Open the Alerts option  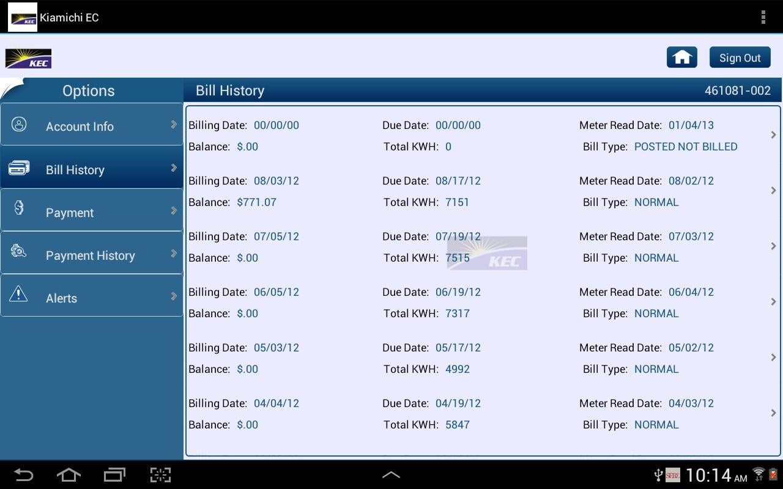pyautogui.click(x=92, y=296)
